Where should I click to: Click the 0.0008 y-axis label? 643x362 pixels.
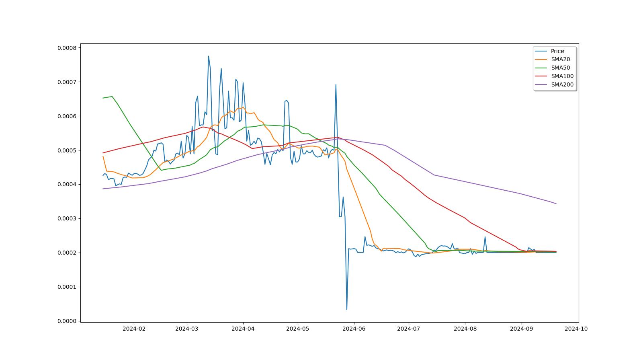(x=67, y=48)
